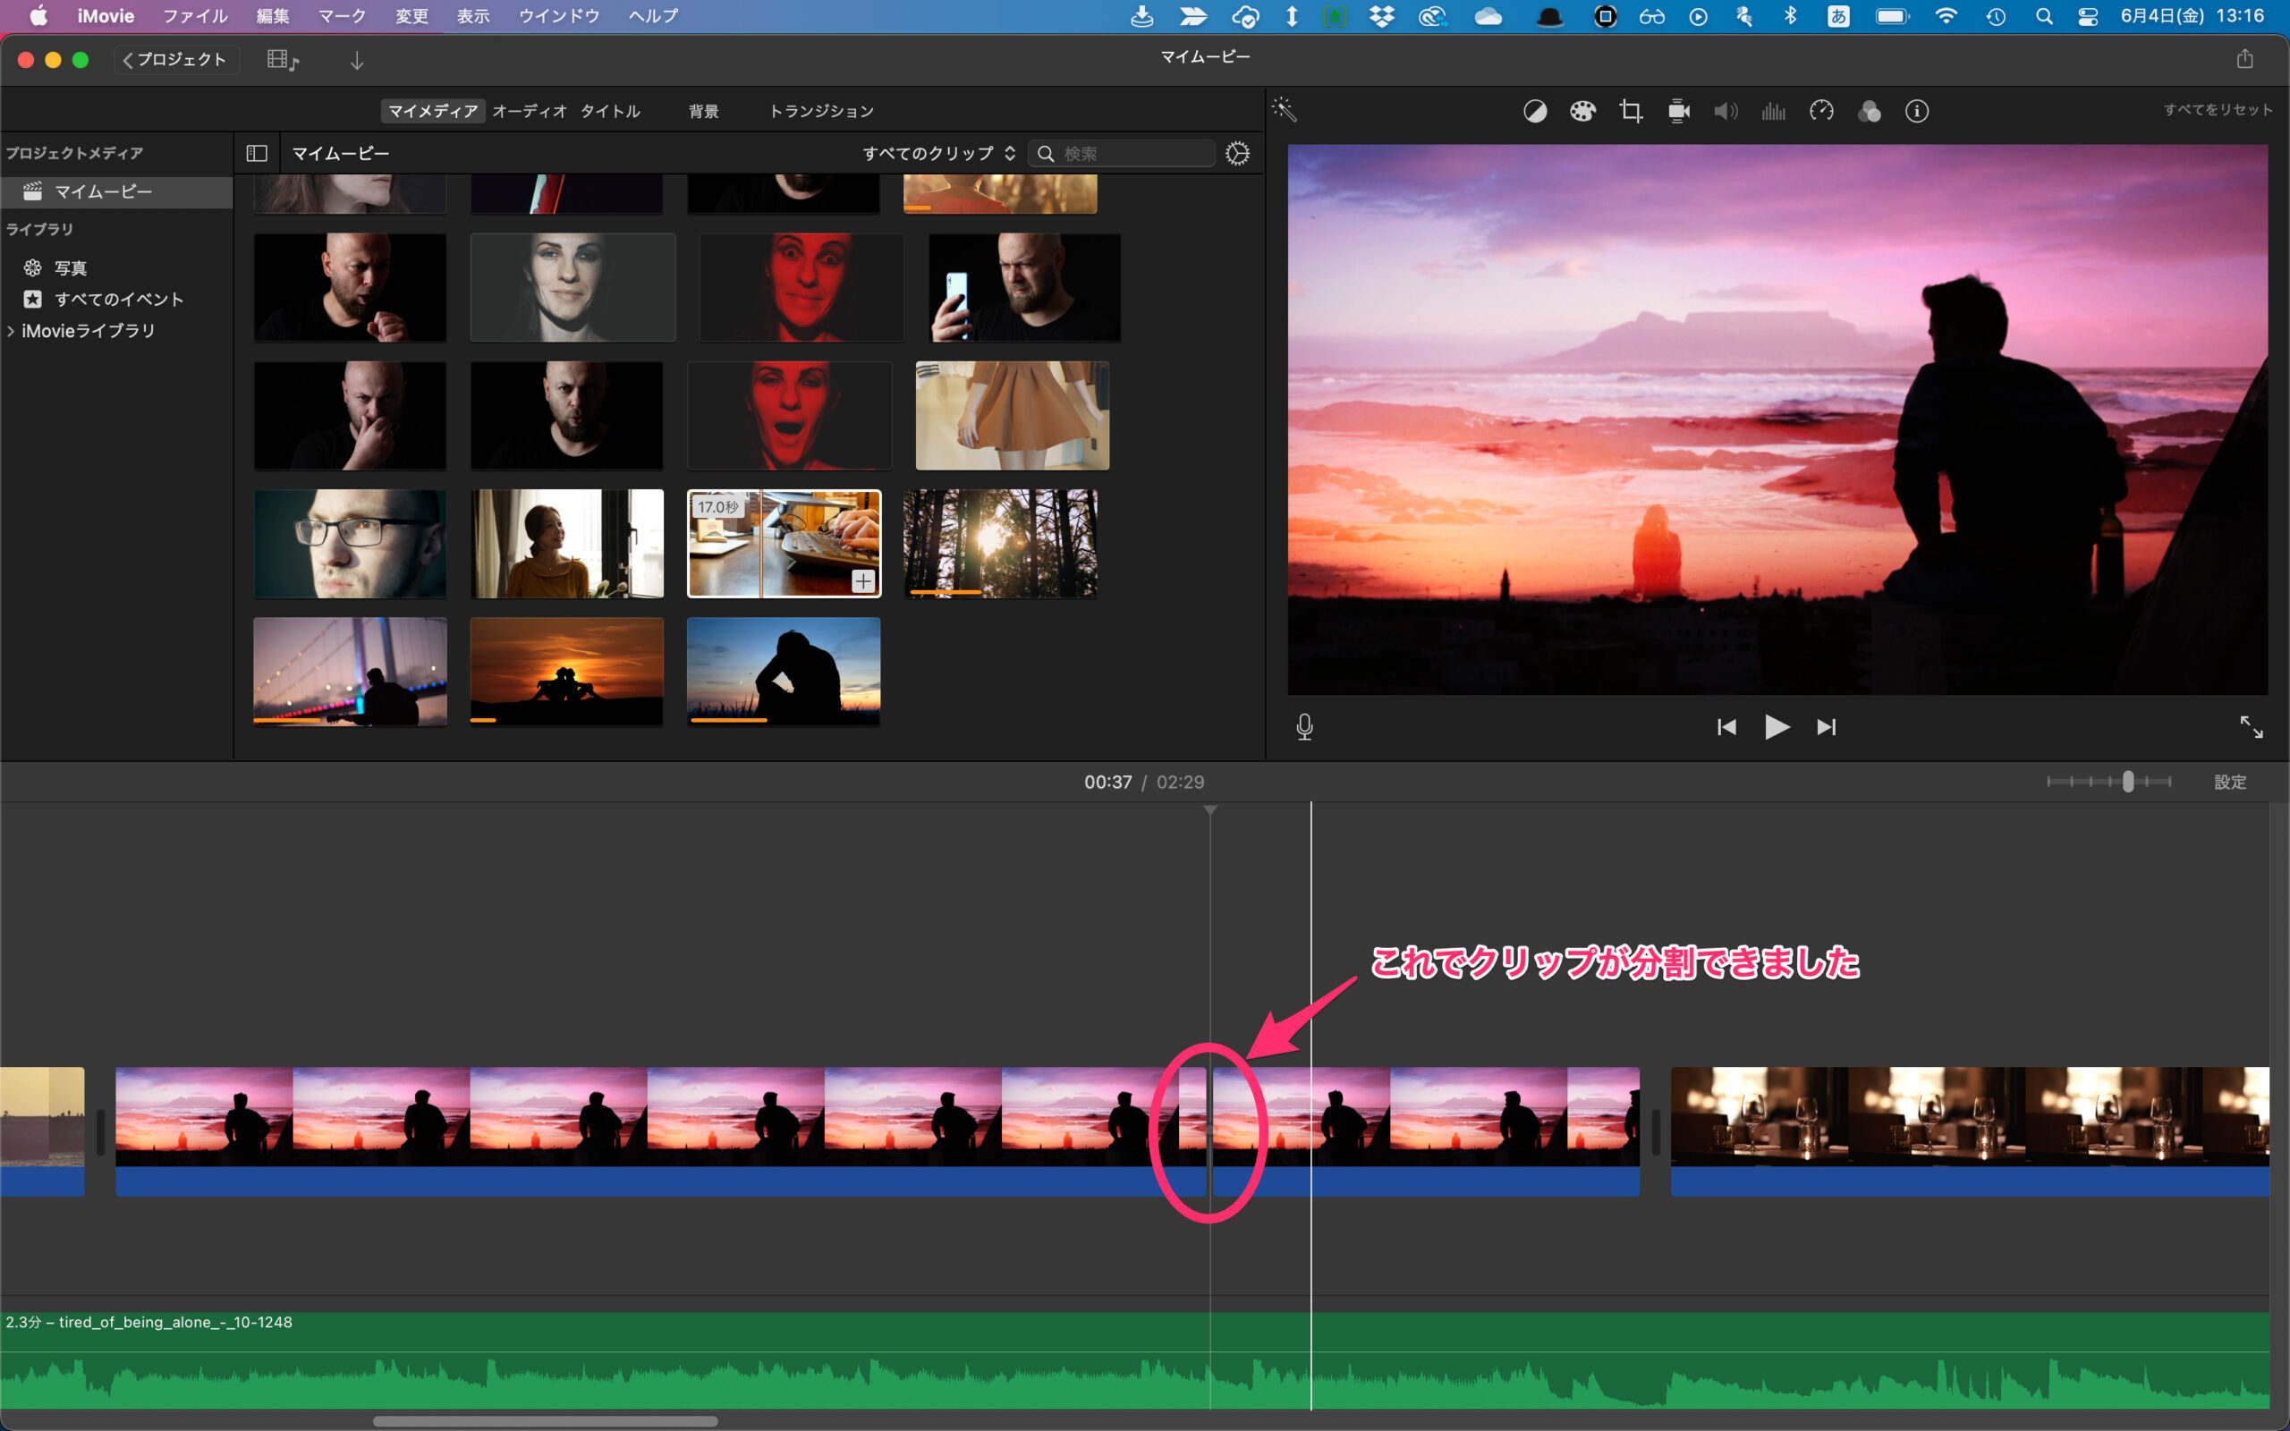
Task: Open the browser gear settings menu
Action: click(x=1237, y=153)
